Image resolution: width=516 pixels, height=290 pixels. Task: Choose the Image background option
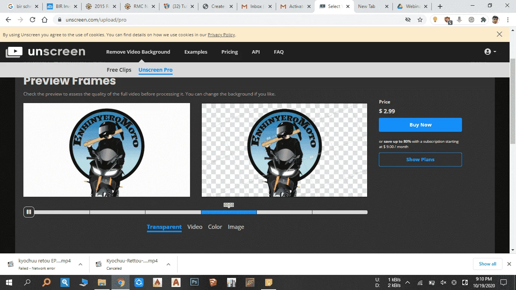tap(236, 227)
